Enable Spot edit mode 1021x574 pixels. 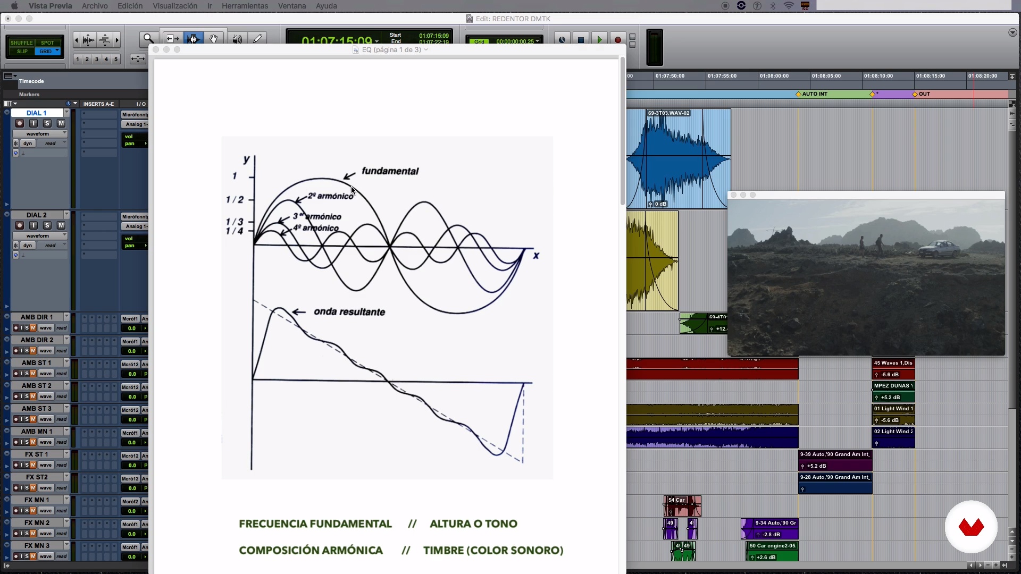(x=48, y=43)
